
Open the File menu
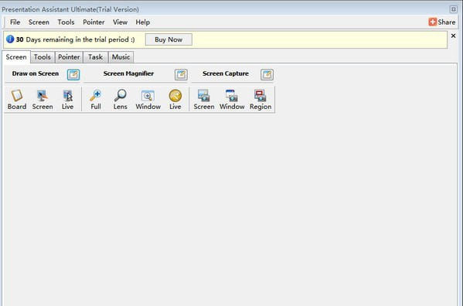point(15,22)
